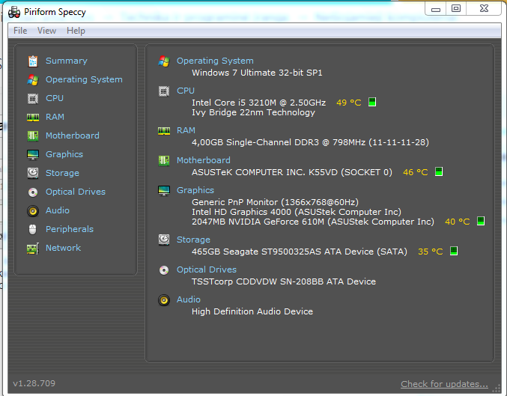Click the green temperature indicator beside 40 °C
Image resolution: width=507 pixels, height=396 pixels.
click(481, 221)
